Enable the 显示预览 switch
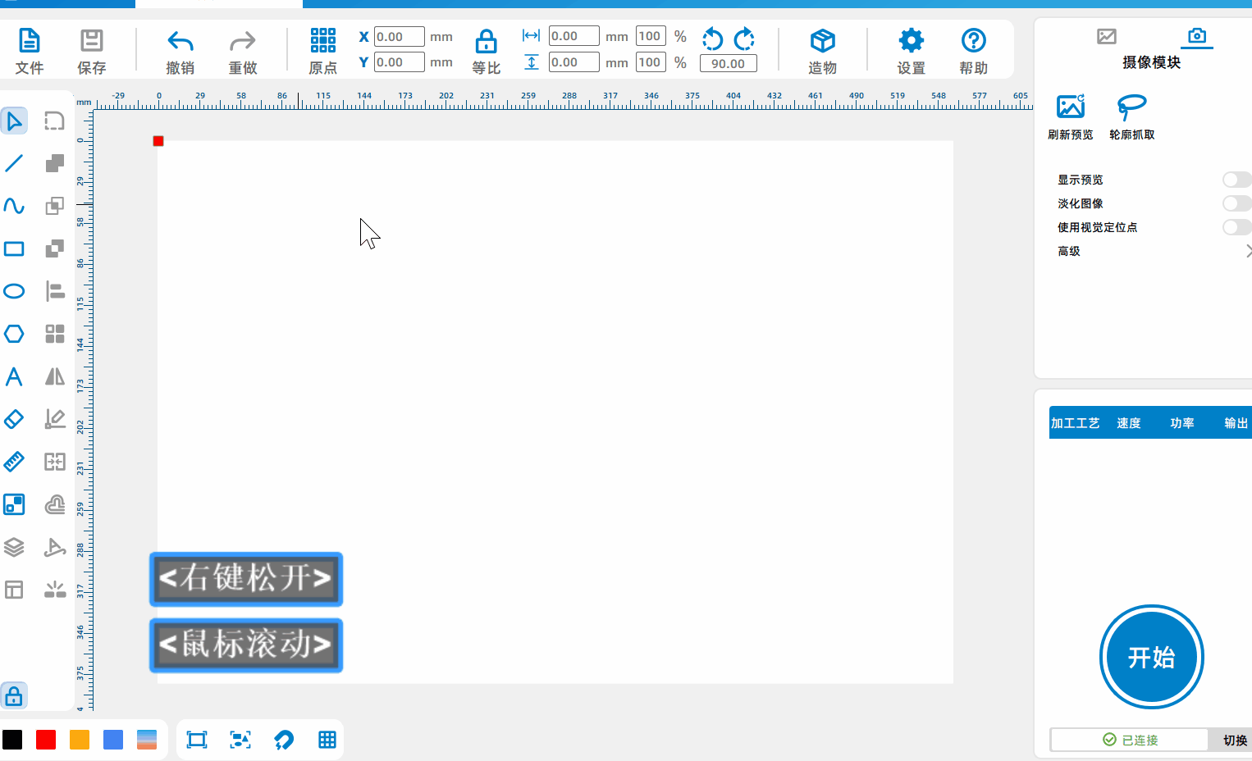The height and width of the screenshot is (761, 1252). click(x=1236, y=180)
